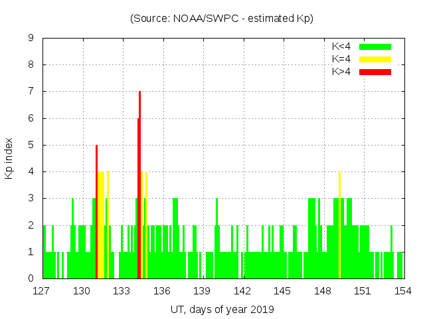
Task: Click the x-axis tick label 136
Action: (162, 291)
